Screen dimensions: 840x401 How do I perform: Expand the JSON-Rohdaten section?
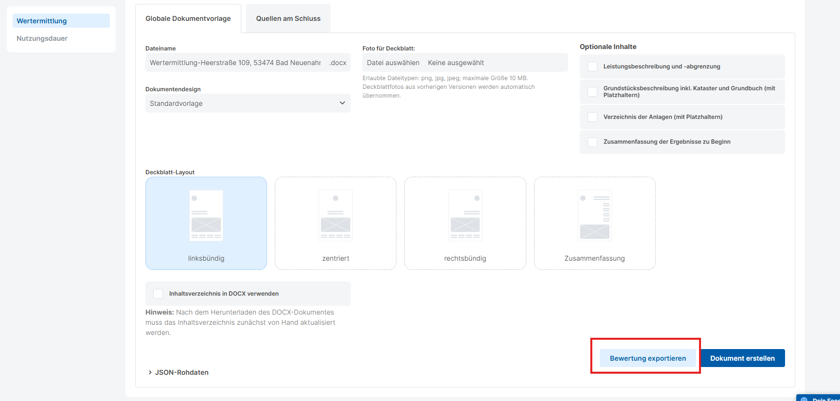pos(178,372)
